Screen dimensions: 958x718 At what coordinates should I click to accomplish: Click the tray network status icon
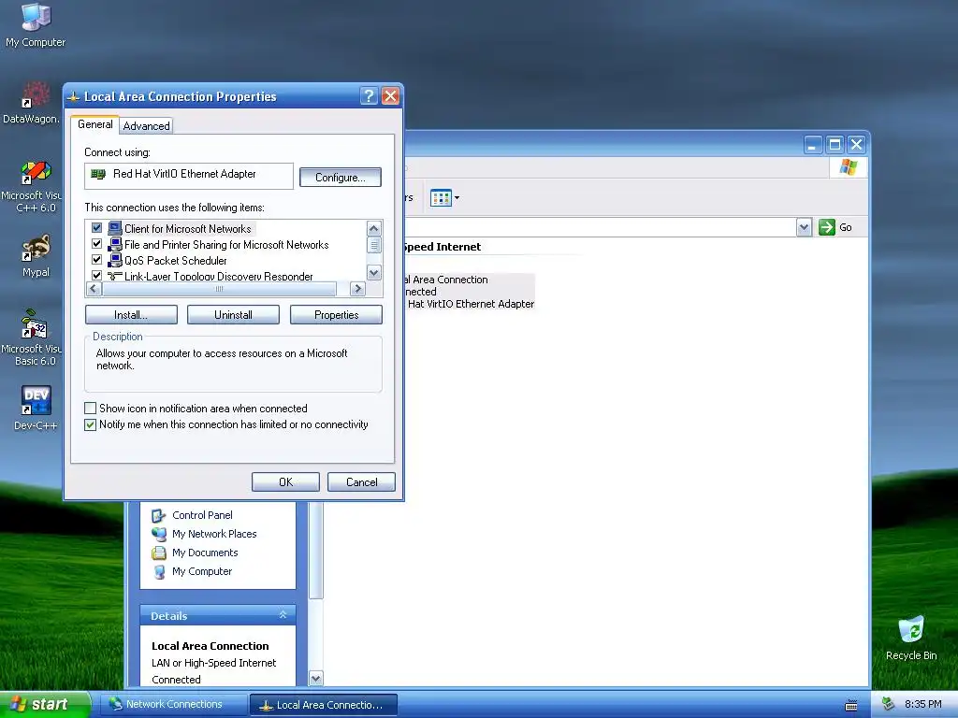(x=889, y=704)
